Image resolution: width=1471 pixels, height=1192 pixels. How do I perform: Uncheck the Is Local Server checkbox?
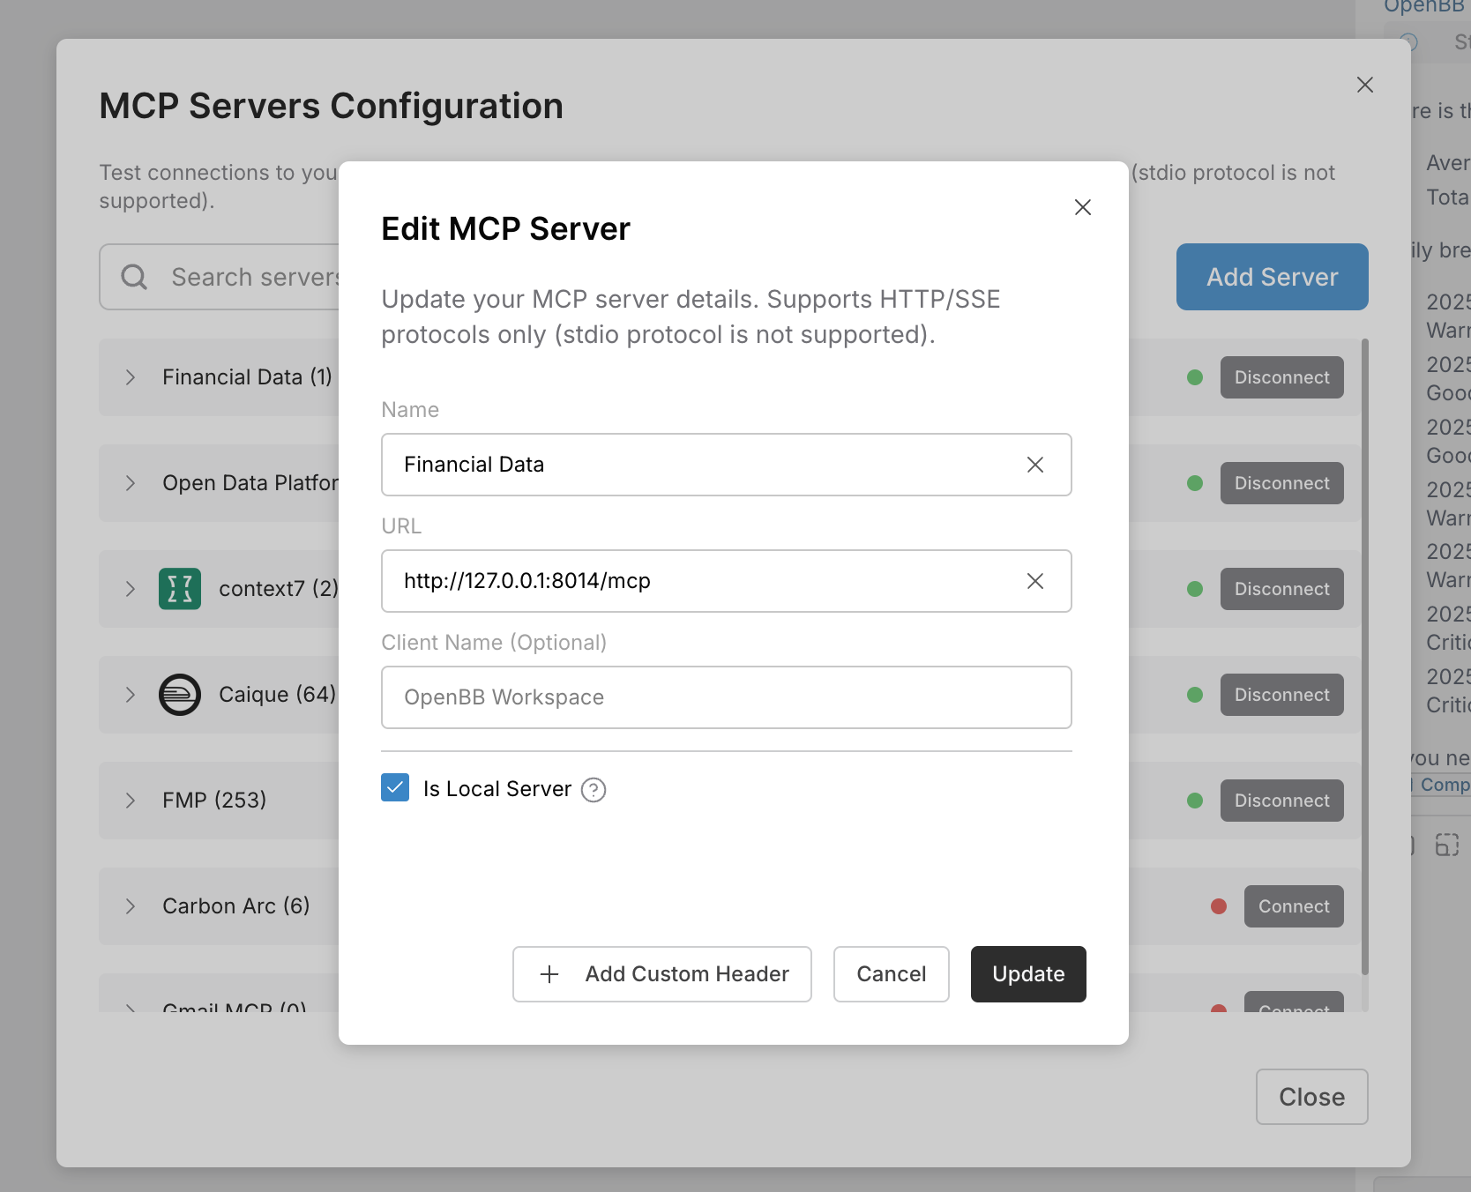(395, 787)
